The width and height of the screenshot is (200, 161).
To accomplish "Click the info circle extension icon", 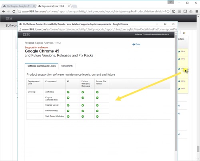I will (x=174, y=11).
